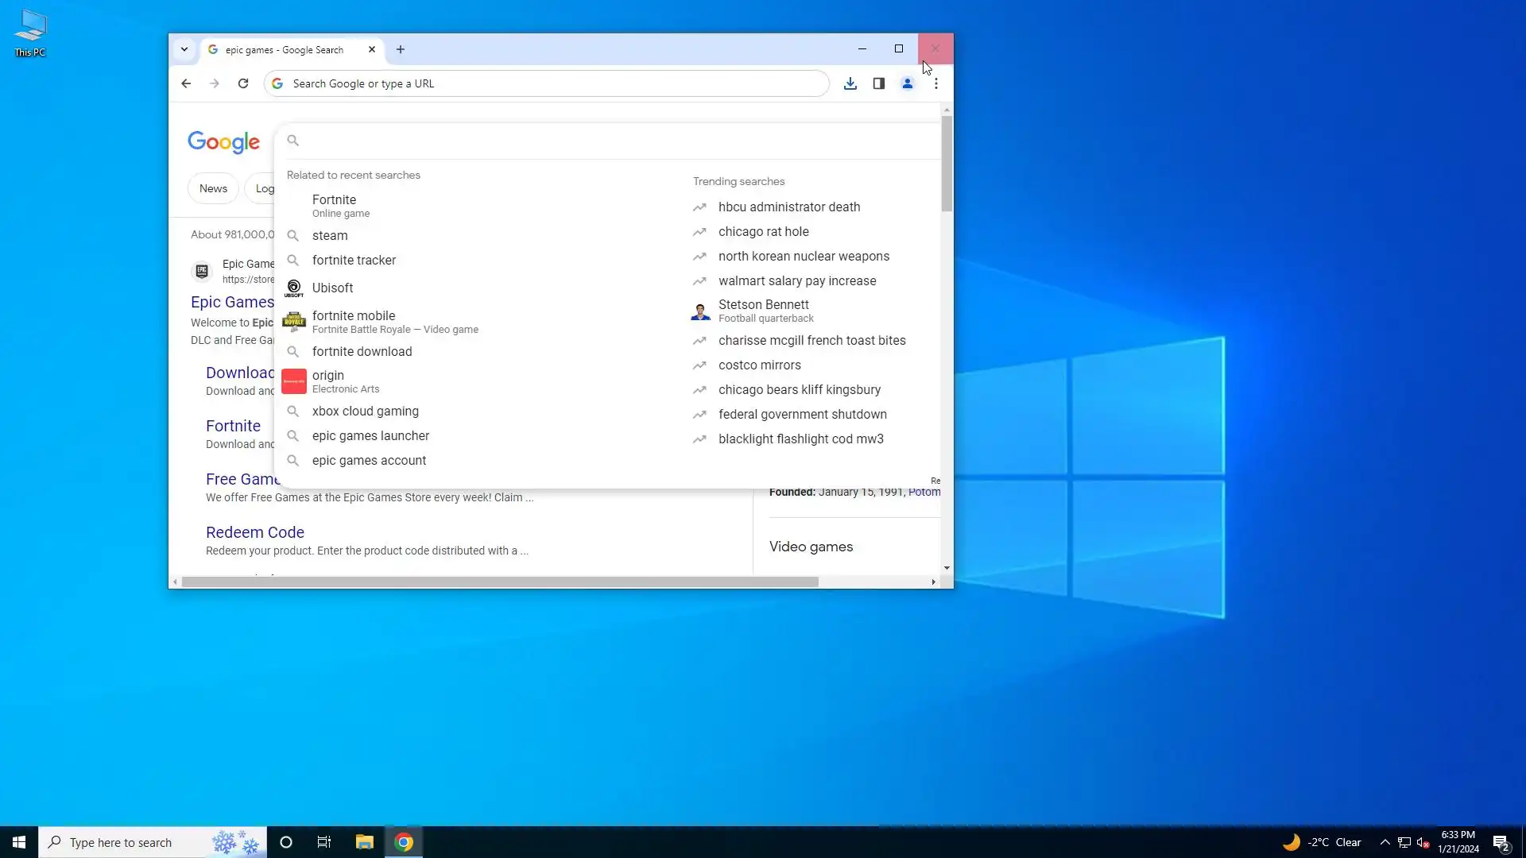Open File Explorer from the taskbar

364,842
